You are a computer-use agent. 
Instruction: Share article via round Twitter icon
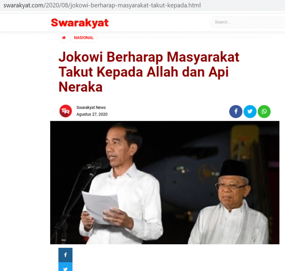(250, 111)
